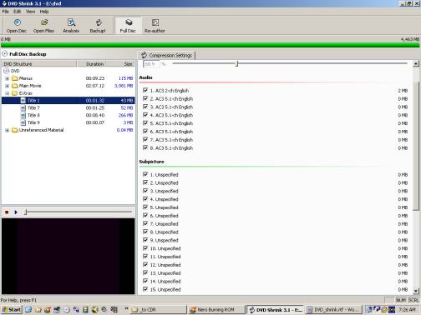Open the File menu
The height and width of the screenshot is (315, 421).
[x=6, y=12]
